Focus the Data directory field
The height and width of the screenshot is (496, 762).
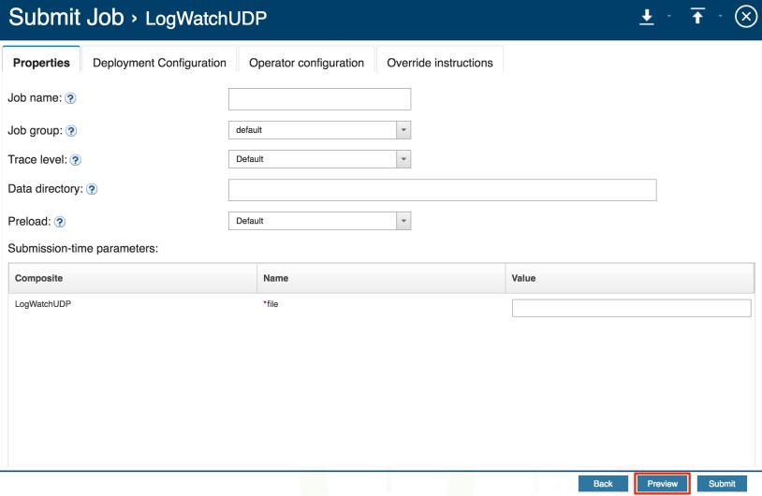(x=442, y=189)
